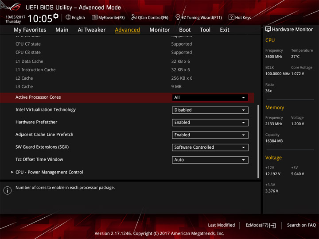Click the L3 Cache row
The image size is (319, 239).
(x=127, y=87)
